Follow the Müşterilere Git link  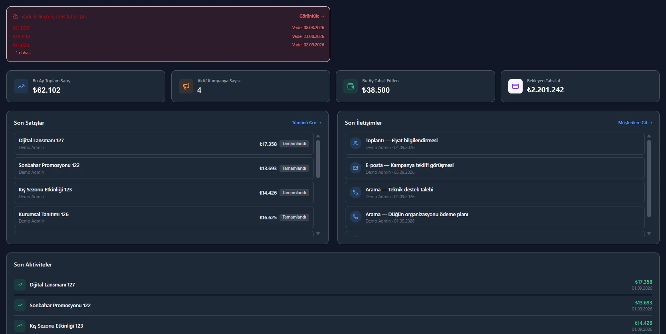click(635, 123)
